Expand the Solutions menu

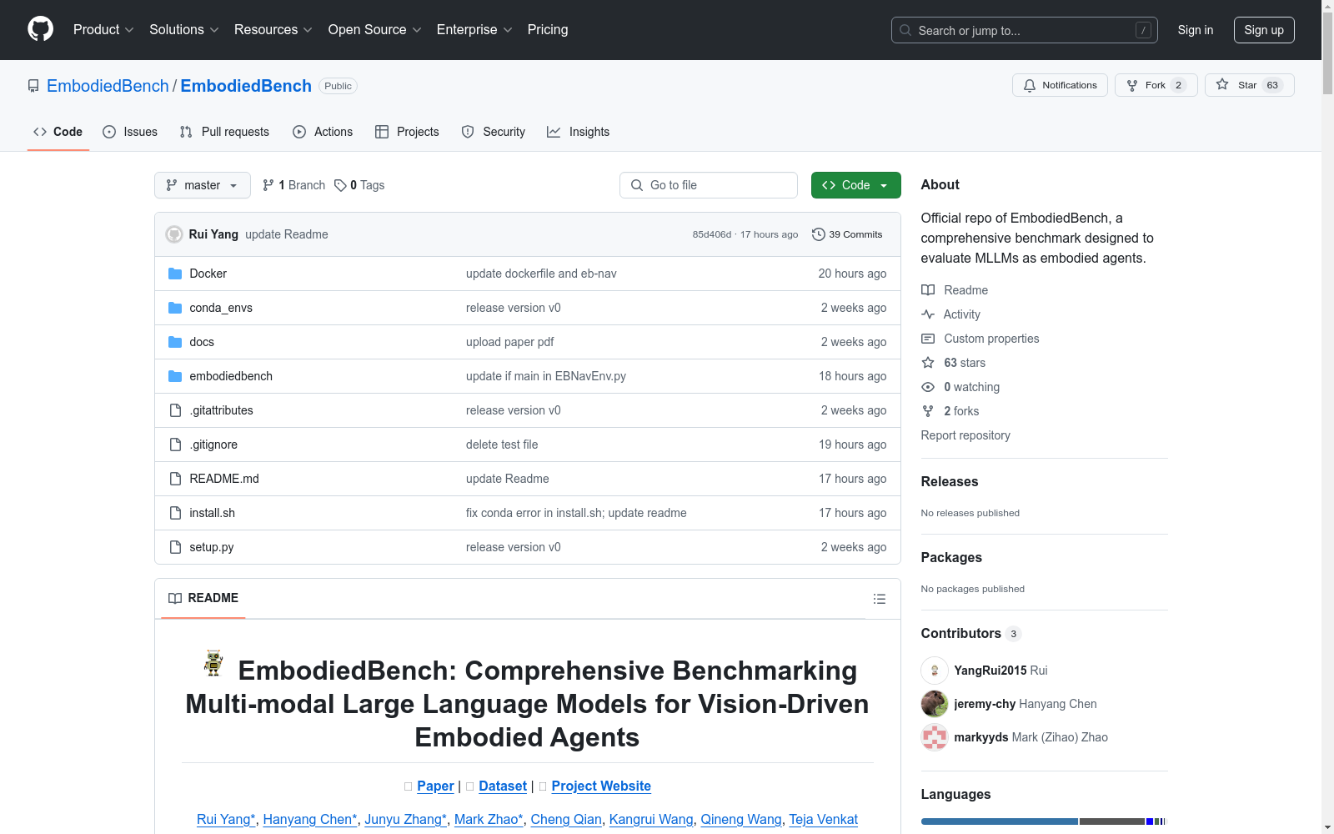(184, 29)
